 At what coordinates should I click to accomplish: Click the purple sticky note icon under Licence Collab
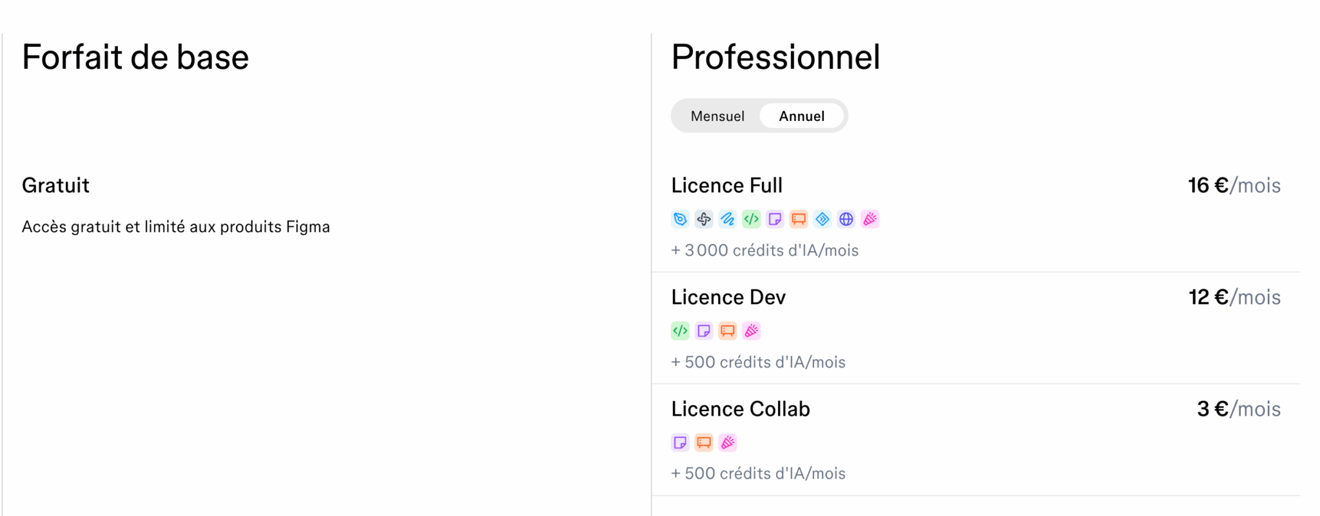680,443
